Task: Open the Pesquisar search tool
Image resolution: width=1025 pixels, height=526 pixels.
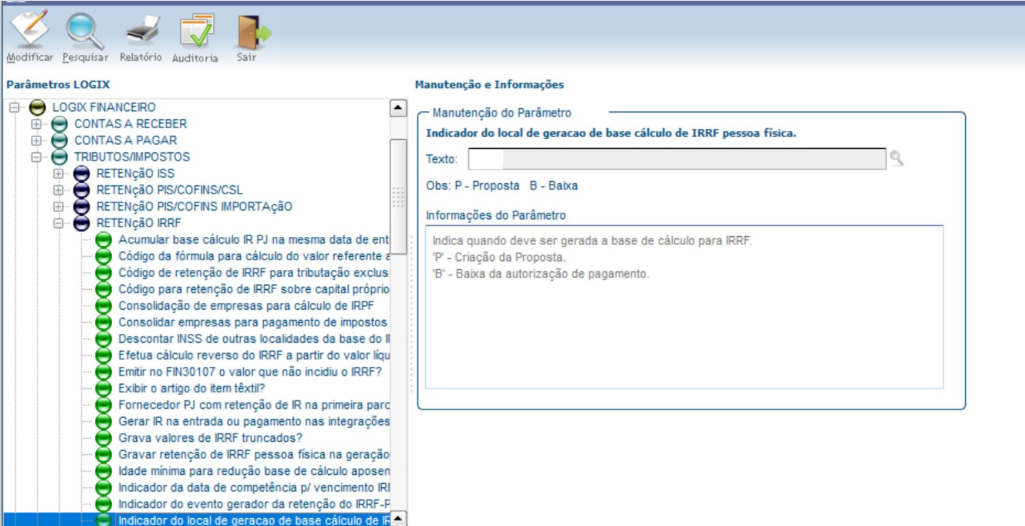Action: [x=84, y=30]
